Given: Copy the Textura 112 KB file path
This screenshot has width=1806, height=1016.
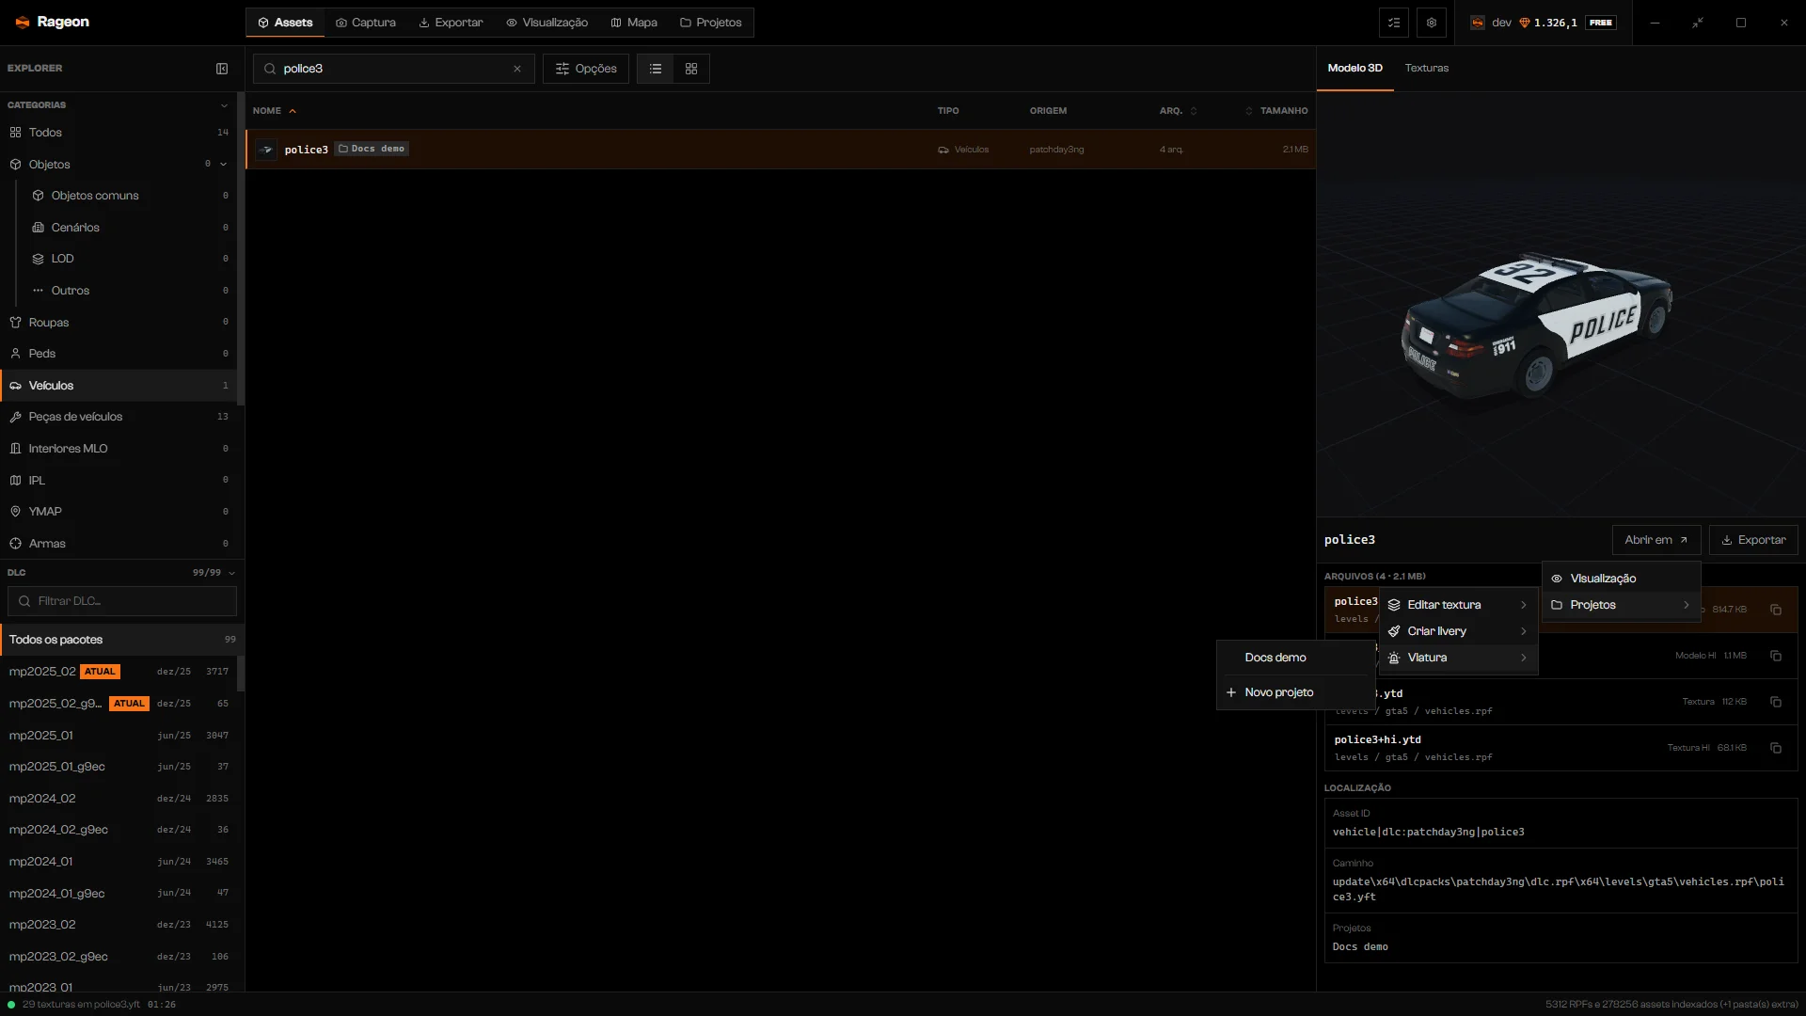Looking at the screenshot, I should click(x=1776, y=702).
